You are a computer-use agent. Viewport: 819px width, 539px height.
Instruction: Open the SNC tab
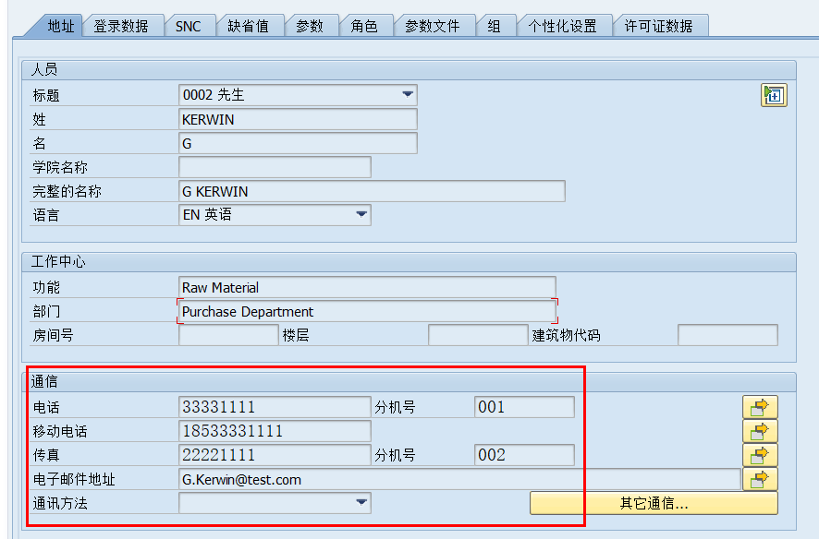[189, 26]
